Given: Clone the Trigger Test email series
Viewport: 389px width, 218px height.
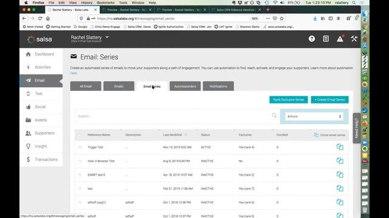Looking at the screenshot, I should 340,147.
